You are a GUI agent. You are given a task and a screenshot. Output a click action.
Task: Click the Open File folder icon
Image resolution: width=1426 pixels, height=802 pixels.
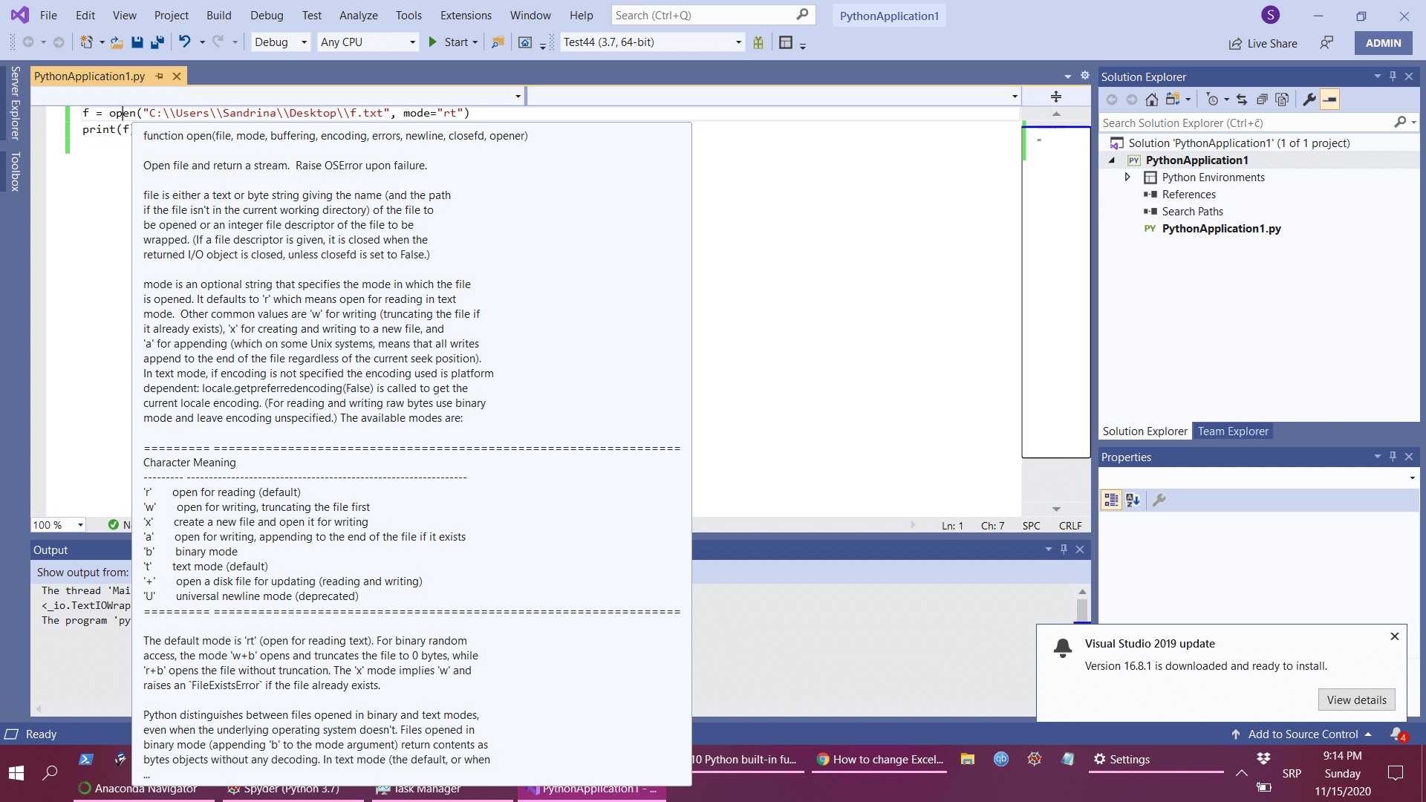click(117, 42)
